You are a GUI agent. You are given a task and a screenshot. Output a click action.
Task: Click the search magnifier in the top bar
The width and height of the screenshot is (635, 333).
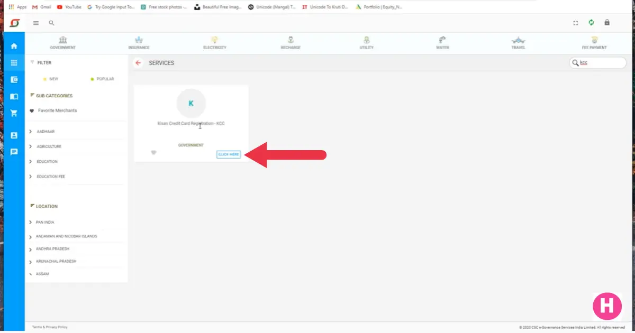(51, 23)
